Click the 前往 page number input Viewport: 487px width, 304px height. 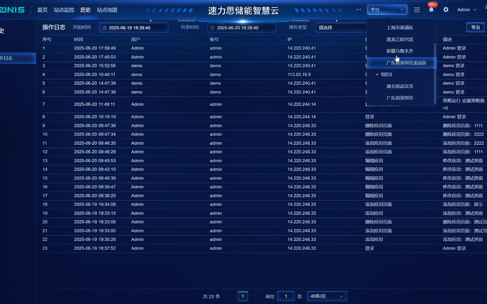coord(286,296)
